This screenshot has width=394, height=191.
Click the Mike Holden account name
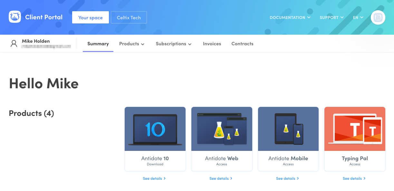(36, 41)
